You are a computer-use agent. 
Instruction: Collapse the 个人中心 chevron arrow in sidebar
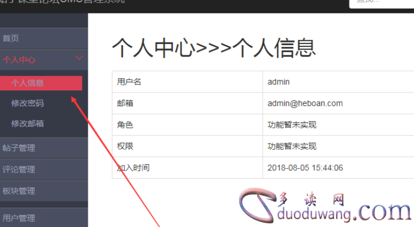[79, 58]
